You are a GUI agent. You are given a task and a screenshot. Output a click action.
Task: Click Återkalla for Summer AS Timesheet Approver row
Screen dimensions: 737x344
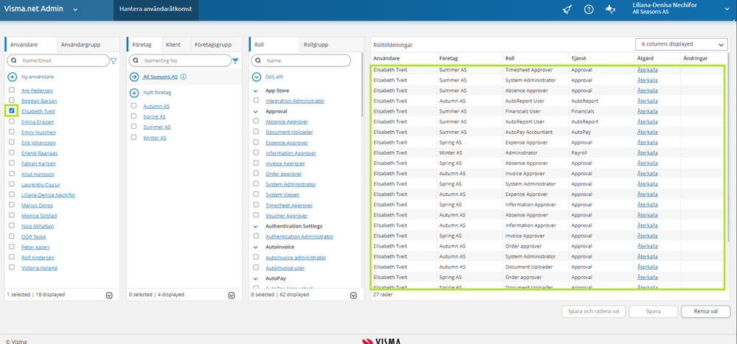647,69
